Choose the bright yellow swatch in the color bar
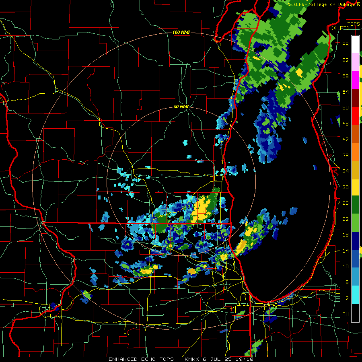Screen dimensions: 362x362 click(x=355, y=187)
